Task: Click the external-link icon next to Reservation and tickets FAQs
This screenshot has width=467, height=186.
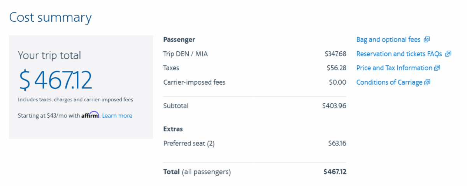Action: (x=448, y=54)
